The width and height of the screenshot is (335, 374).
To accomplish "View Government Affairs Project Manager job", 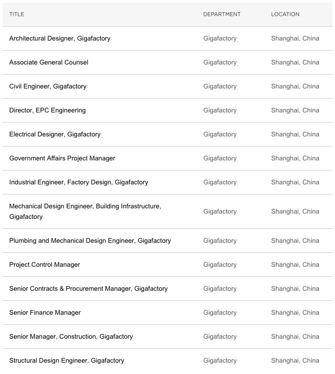I will point(62,158).
